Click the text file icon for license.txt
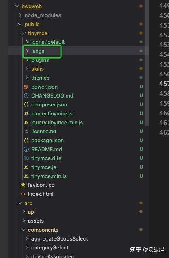Viewport: 169px width, 258px height. coord(27,131)
